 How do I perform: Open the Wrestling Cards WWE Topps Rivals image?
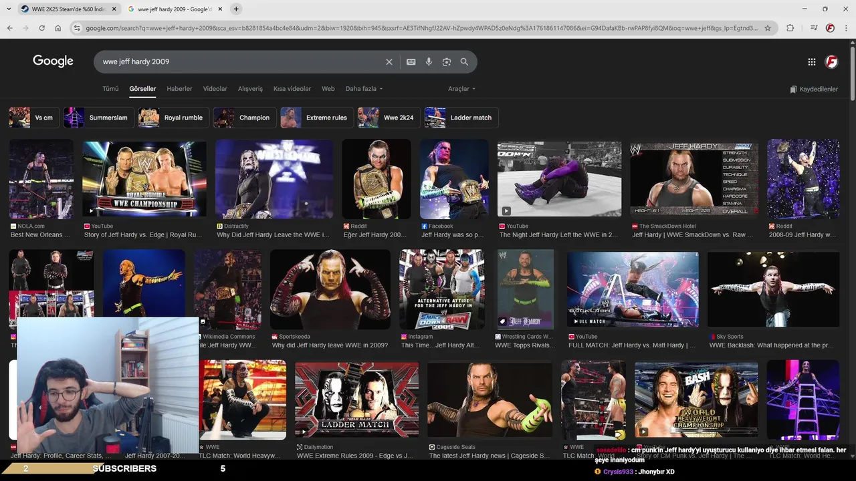point(524,289)
